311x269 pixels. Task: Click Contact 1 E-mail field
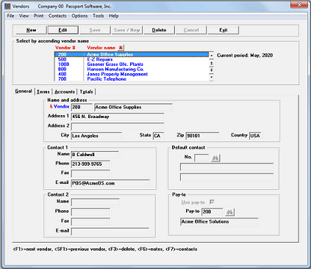(110, 183)
